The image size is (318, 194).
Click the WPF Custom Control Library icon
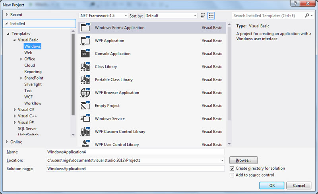point(85,131)
